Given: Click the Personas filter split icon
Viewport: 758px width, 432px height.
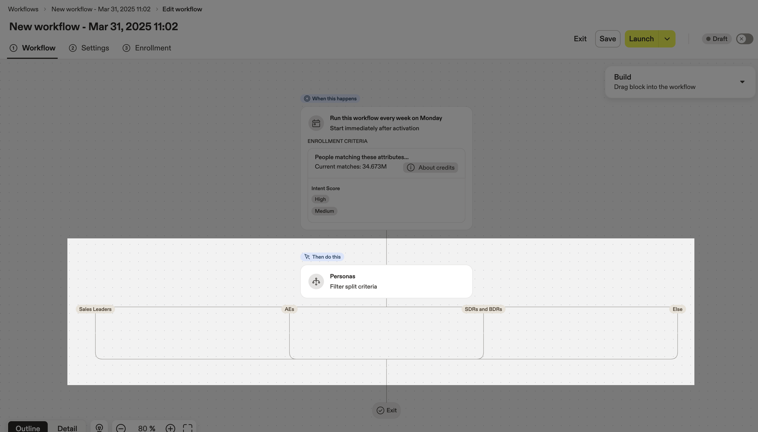Looking at the screenshot, I should tap(316, 281).
